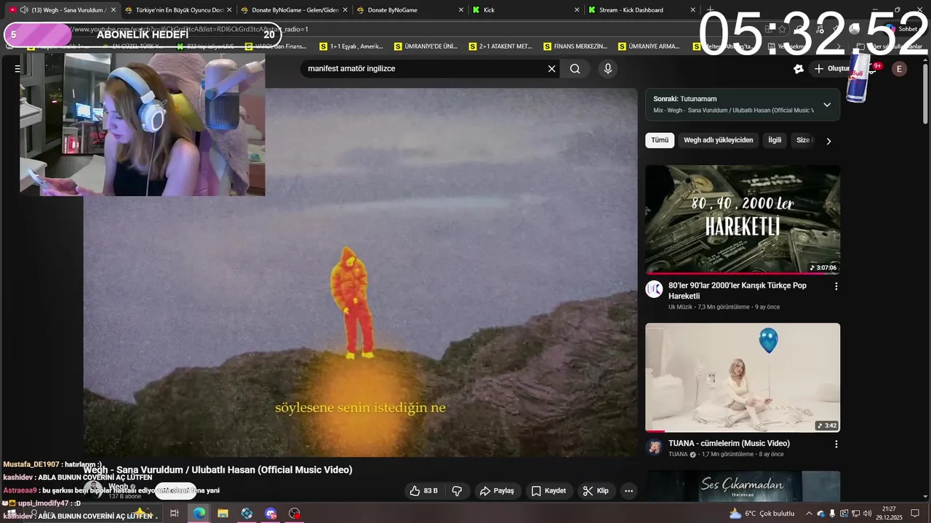Screen dimensions: 931x523
Task: Click the muted-tab speaker icon on Wegh tab
Action: click(x=24, y=10)
